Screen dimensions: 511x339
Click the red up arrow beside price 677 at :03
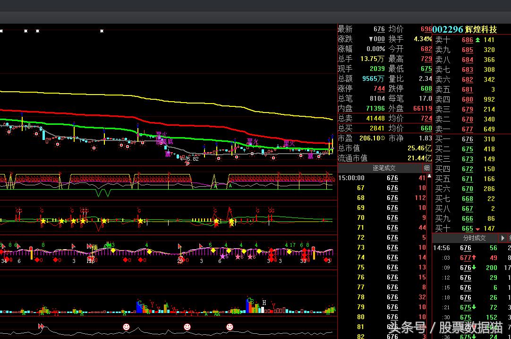coord(474,258)
